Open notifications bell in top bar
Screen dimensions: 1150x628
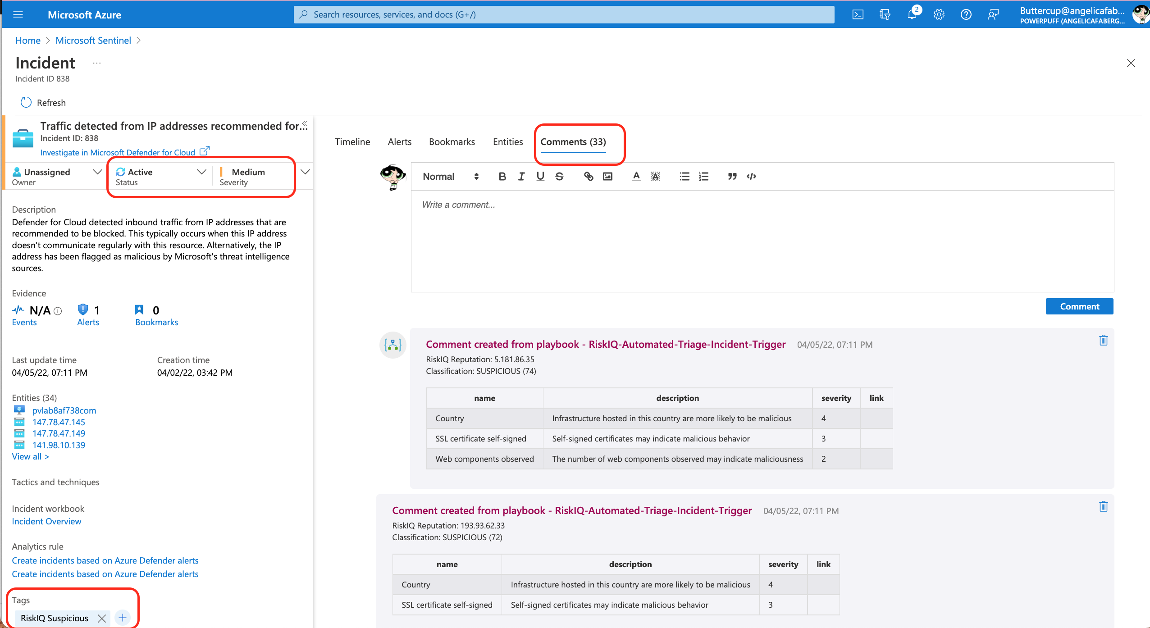tap(912, 14)
